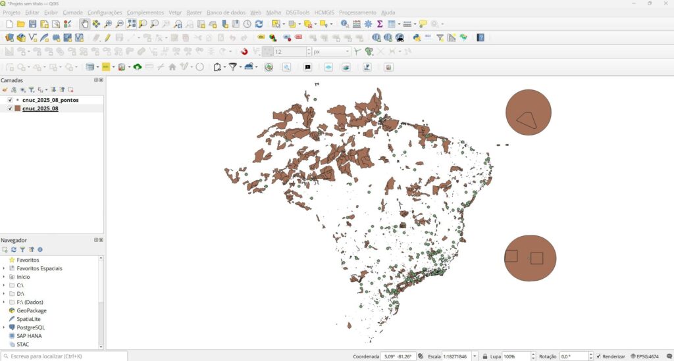Click the Zoom In magnifier tool
Viewport: 674px width, 361px height.
click(x=109, y=24)
